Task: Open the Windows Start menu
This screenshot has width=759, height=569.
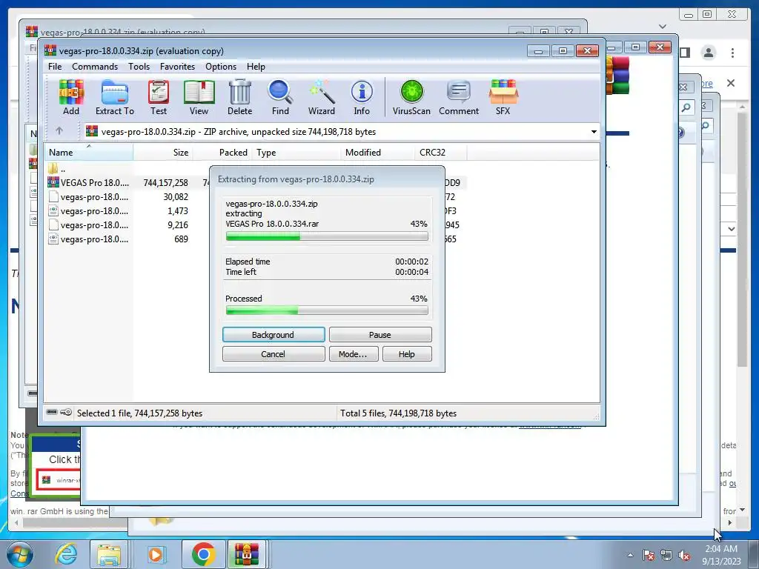Action: (19, 554)
